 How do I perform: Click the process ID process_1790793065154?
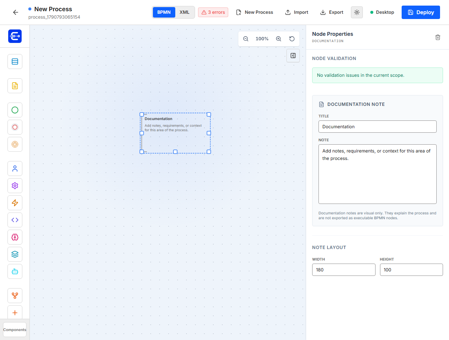click(54, 17)
